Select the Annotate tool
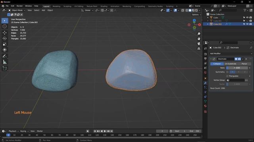The width and height of the screenshot is (254, 142). pyautogui.click(x=4, y=56)
